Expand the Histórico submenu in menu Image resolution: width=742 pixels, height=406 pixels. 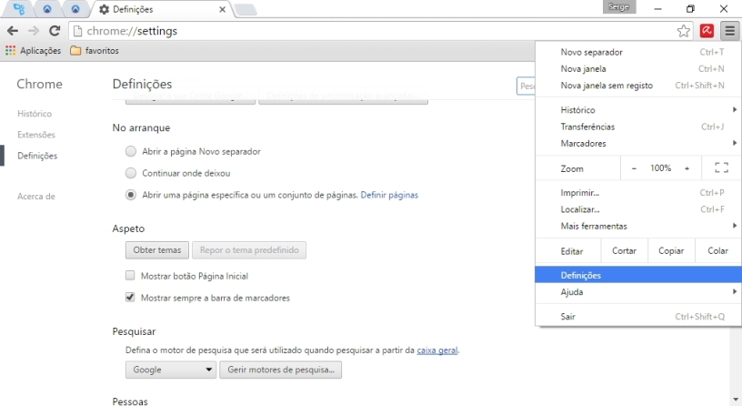[638, 110]
